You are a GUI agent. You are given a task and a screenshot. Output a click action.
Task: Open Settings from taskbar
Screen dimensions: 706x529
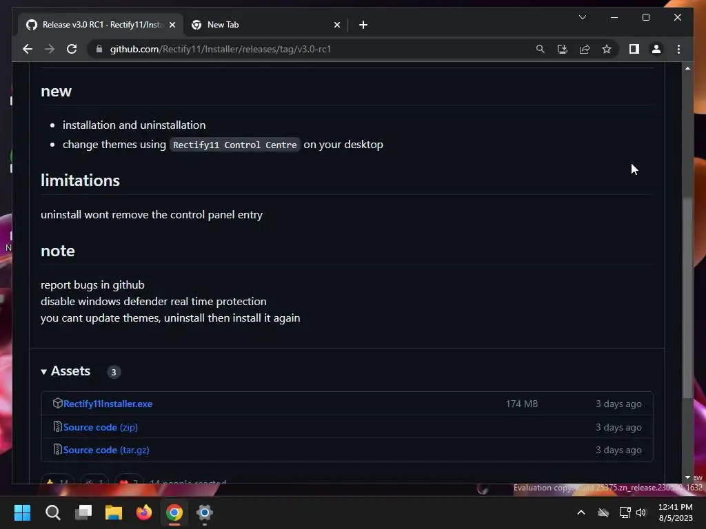click(x=204, y=512)
